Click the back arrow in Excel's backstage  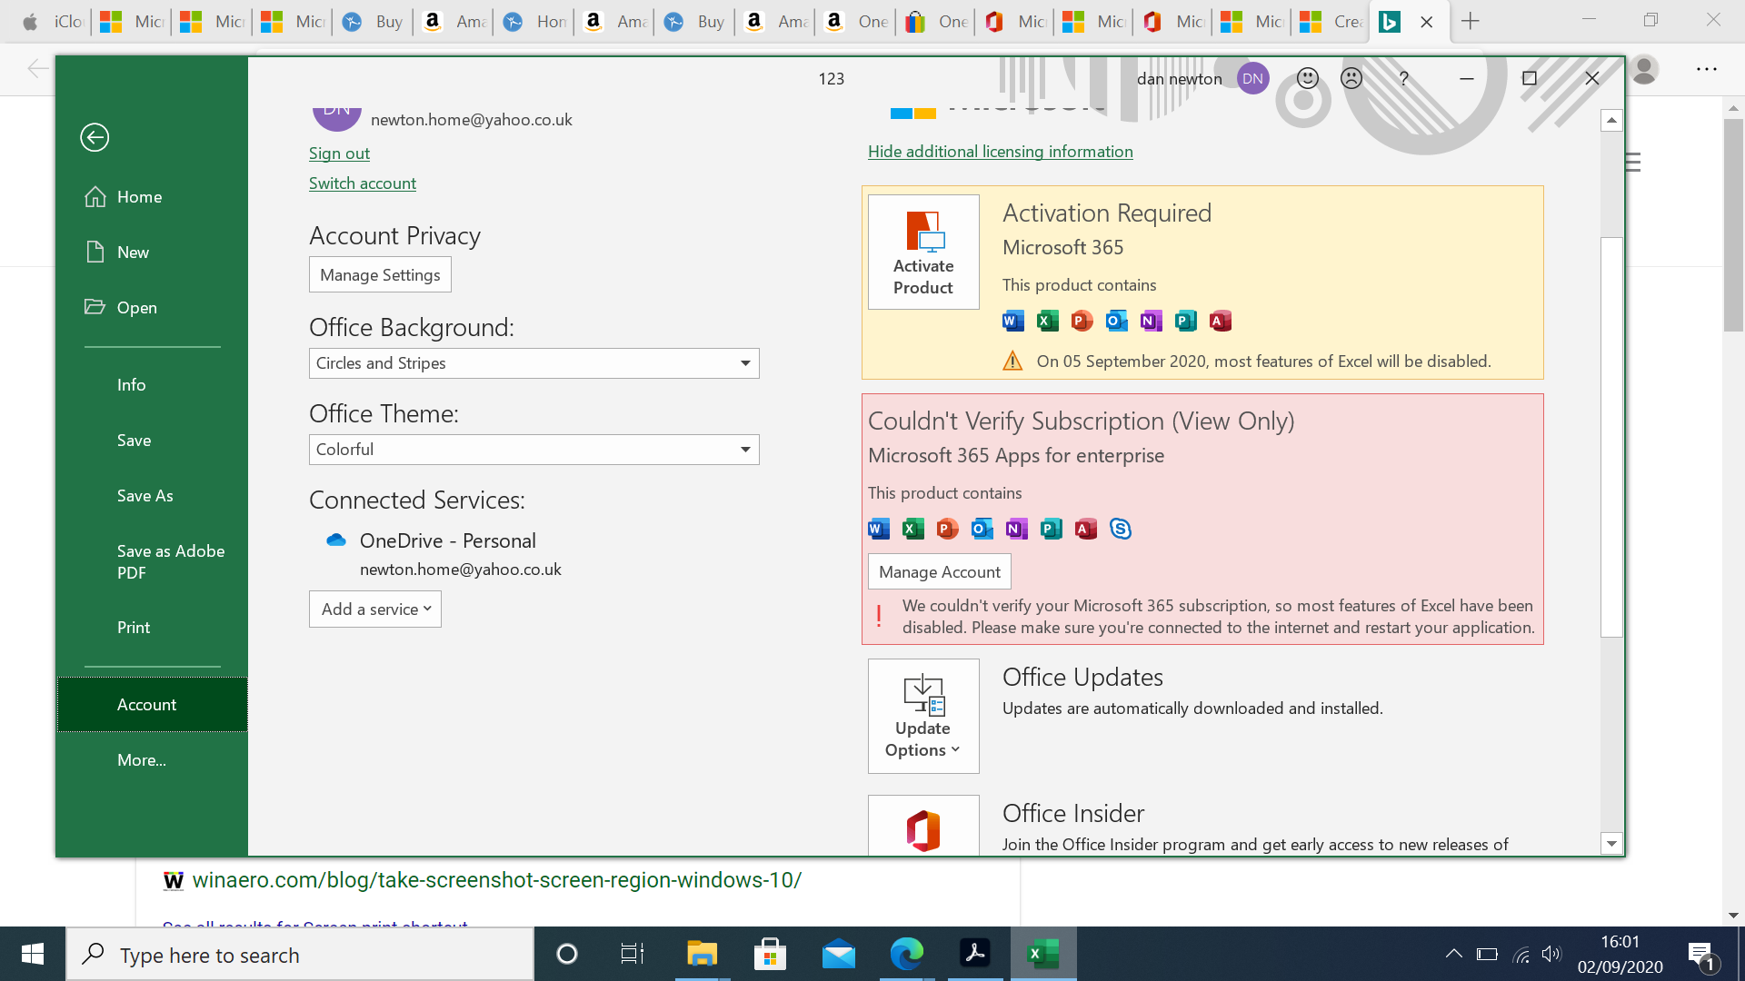[95, 137]
